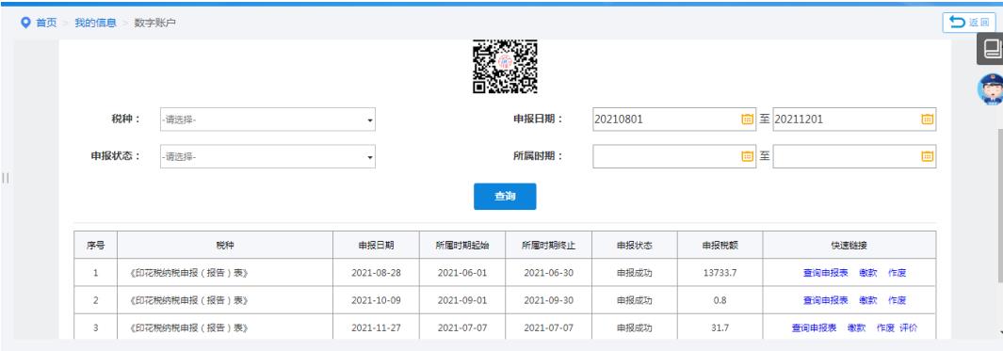Viewport: 1003px width, 351px height.
Task: Open calendar for 所属时期 end date
Action: click(x=928, y=156)
